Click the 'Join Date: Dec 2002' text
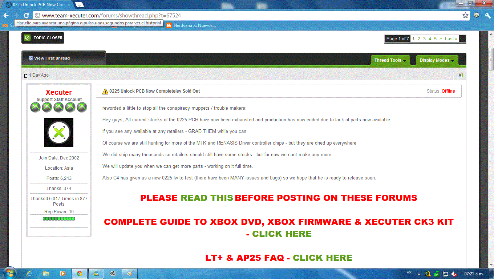This screenshot has height=279, width=494. click(59, 158)
